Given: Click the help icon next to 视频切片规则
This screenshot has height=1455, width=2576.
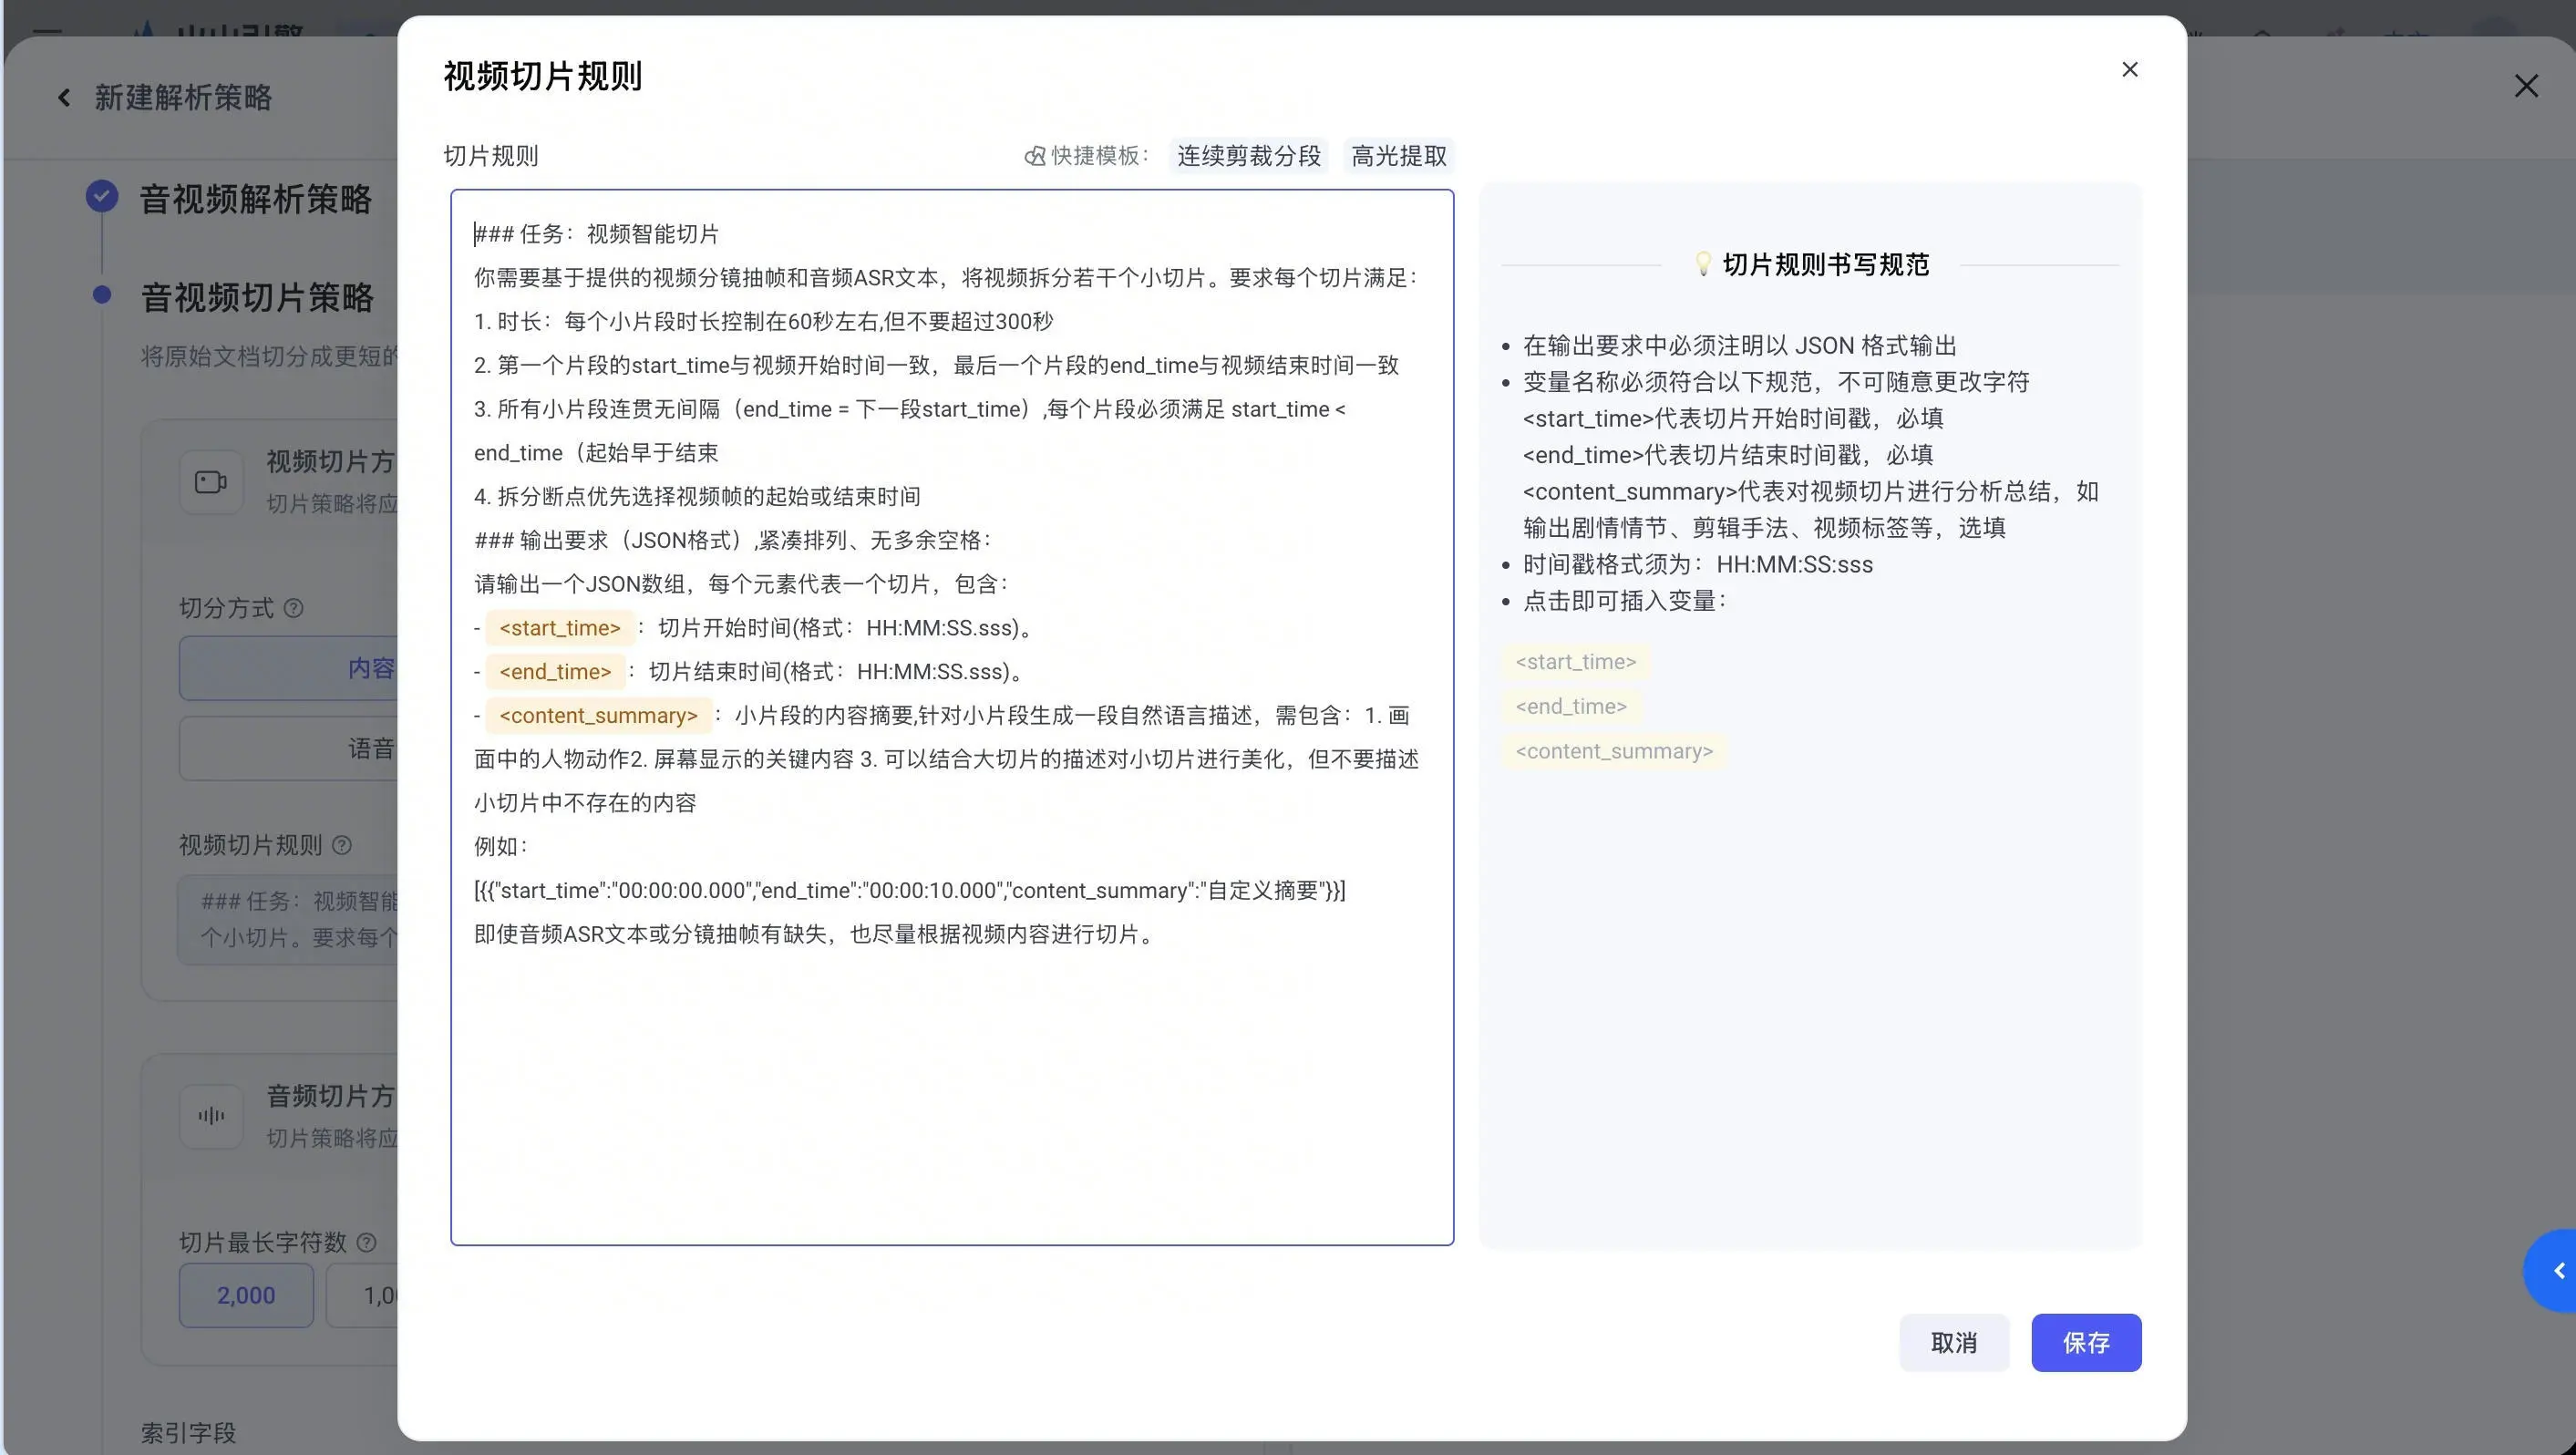Looking at the screenshot, I should (342, 845).
